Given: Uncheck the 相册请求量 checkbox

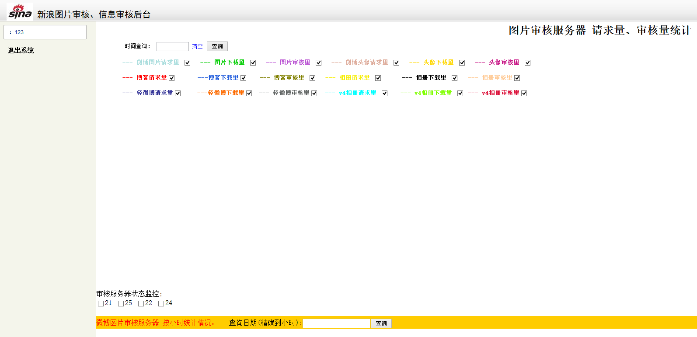Looking at the screenshot, I should point(378,78).
